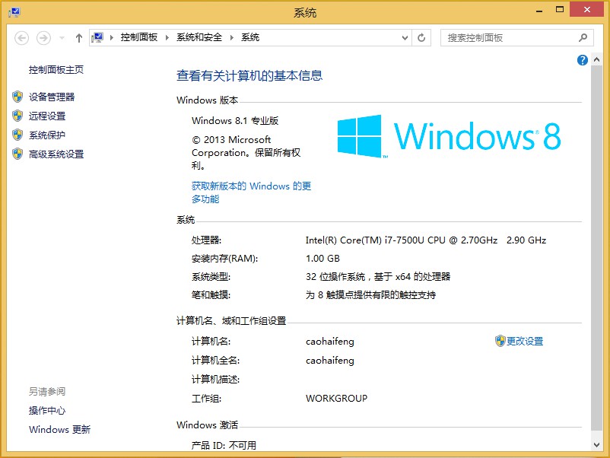Viewport: 610px width, 458px height.
Task: Click the shield icon beside 高级系统设置
Action: 17,154
